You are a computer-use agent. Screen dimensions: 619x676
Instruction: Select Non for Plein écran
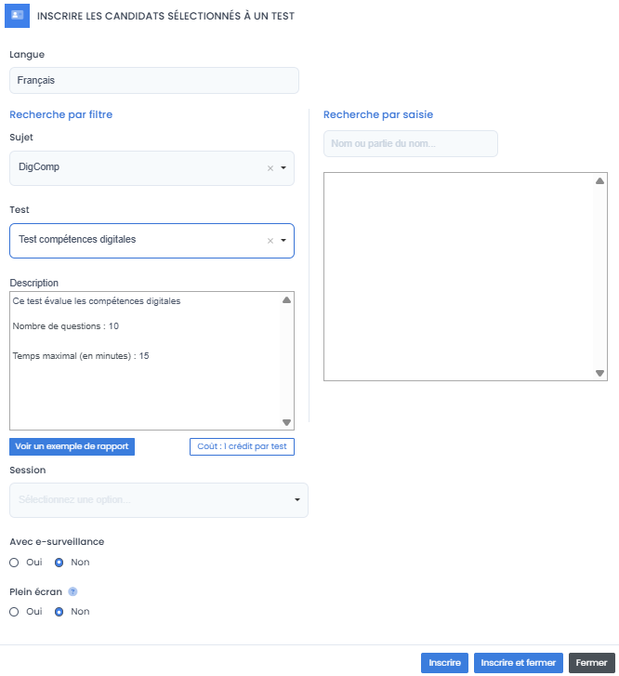click(59, 611)
